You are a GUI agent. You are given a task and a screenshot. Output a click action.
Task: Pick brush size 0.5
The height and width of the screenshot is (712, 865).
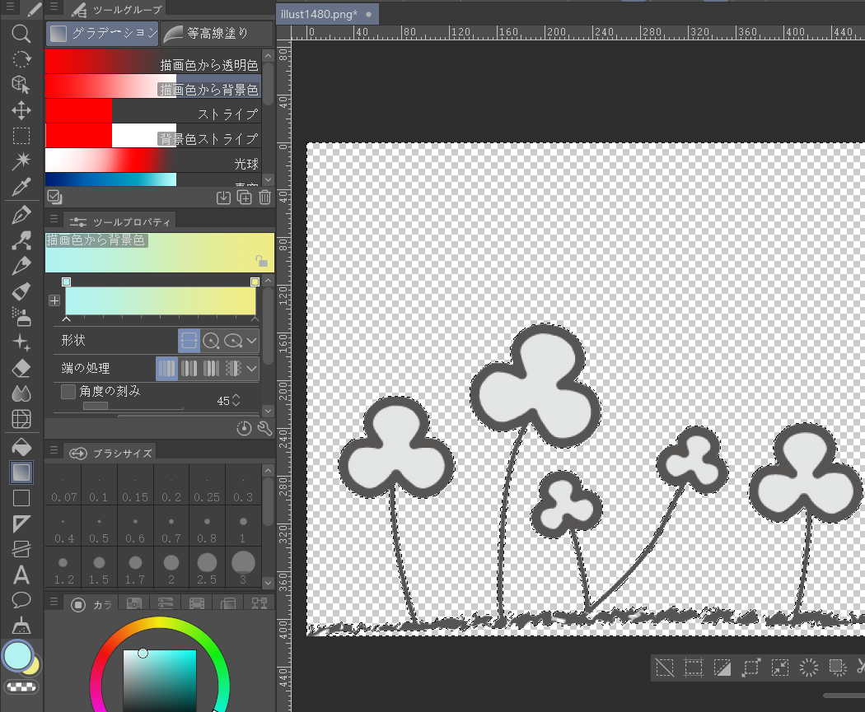tap(99, 526)
